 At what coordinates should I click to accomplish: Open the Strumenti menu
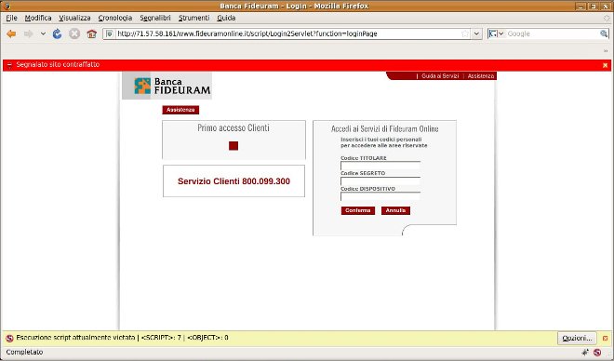tap(194, 18)
